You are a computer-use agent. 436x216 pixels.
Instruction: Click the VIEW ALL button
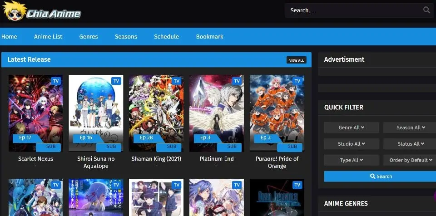tap(297, 60)
